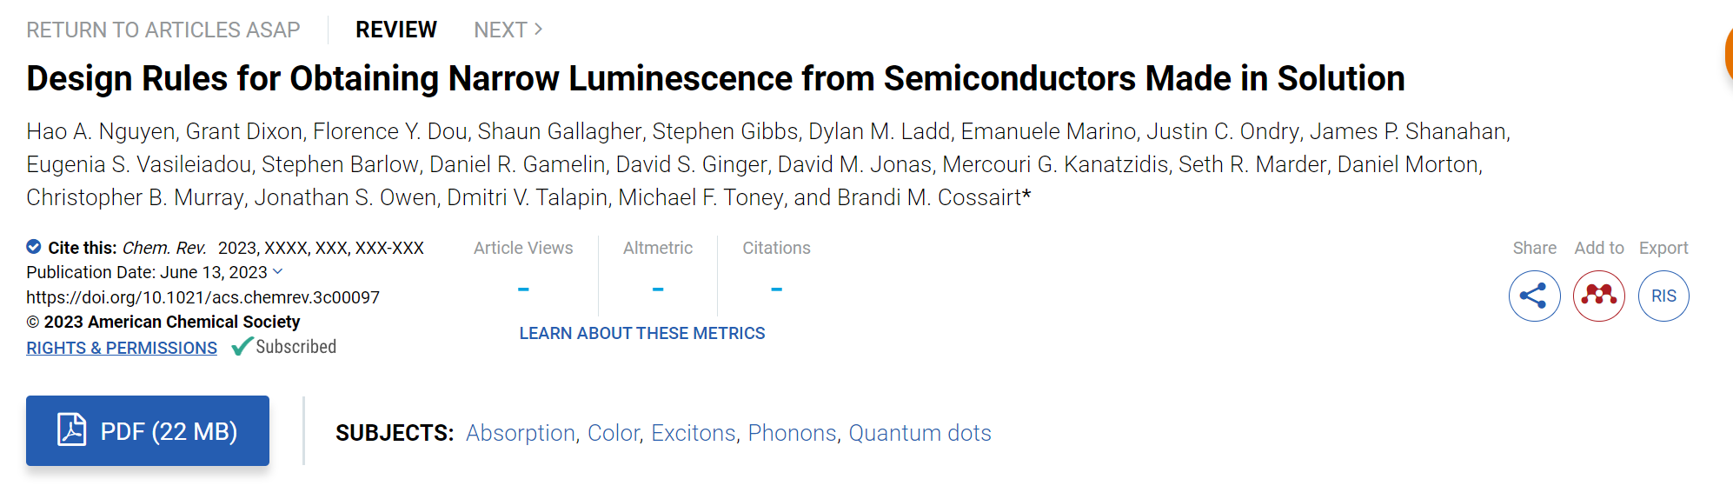Open the article DOI link
Image resolution: width=1733 pixels, height=499 pixels.
pyautogui.click(x=203, y=297)
